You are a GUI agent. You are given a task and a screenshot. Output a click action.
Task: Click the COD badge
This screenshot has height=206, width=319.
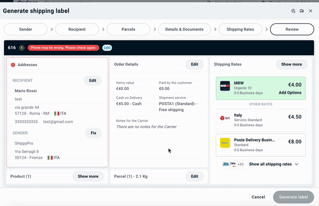click(107, 48)
